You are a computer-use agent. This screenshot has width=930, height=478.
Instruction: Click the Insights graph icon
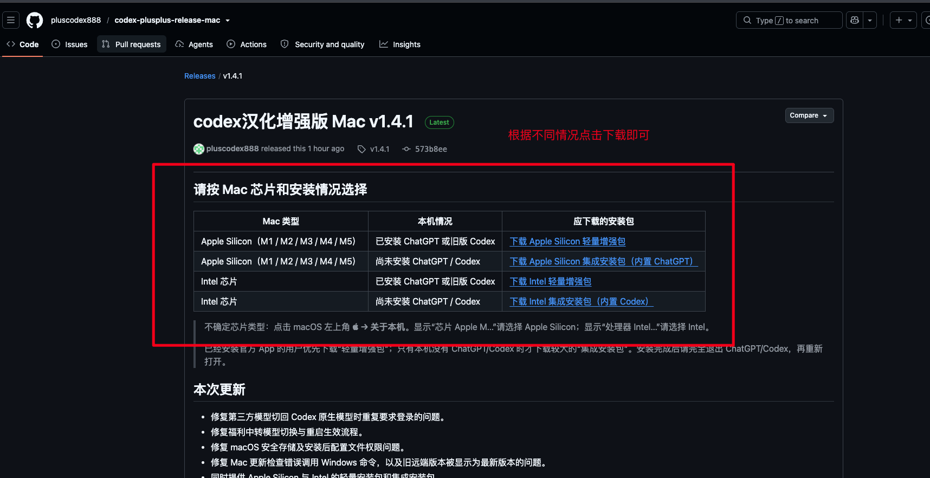tap(384, 44)
